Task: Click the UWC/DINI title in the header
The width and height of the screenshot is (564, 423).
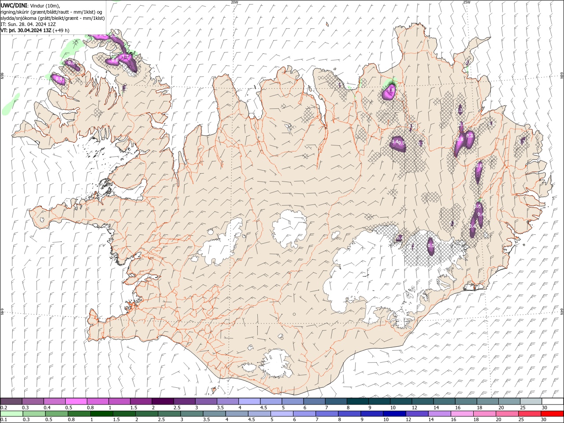Action: [x=13, y=5]
